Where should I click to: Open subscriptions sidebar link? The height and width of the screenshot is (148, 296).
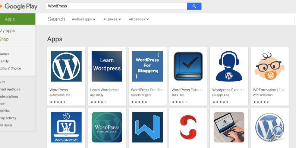coord(9,97)
